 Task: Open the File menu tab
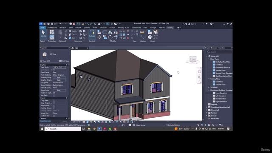click(42, 28)
